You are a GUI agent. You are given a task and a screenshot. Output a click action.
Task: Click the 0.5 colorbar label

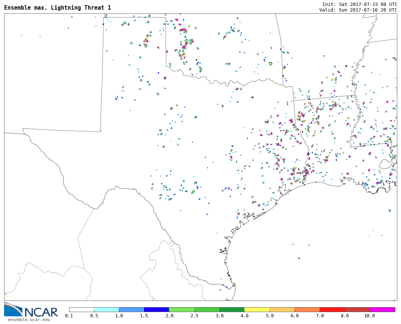pos(94,316)
